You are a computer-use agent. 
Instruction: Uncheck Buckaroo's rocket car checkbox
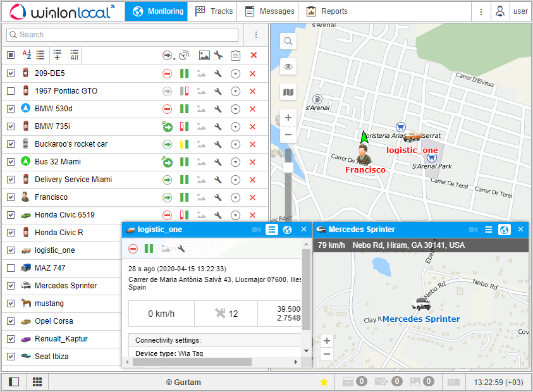click(11, 144)
